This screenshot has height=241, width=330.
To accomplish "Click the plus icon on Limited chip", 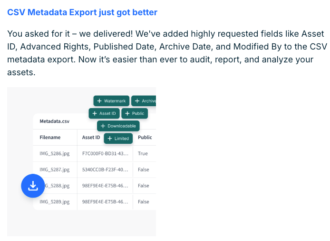I will click(110, 138).
